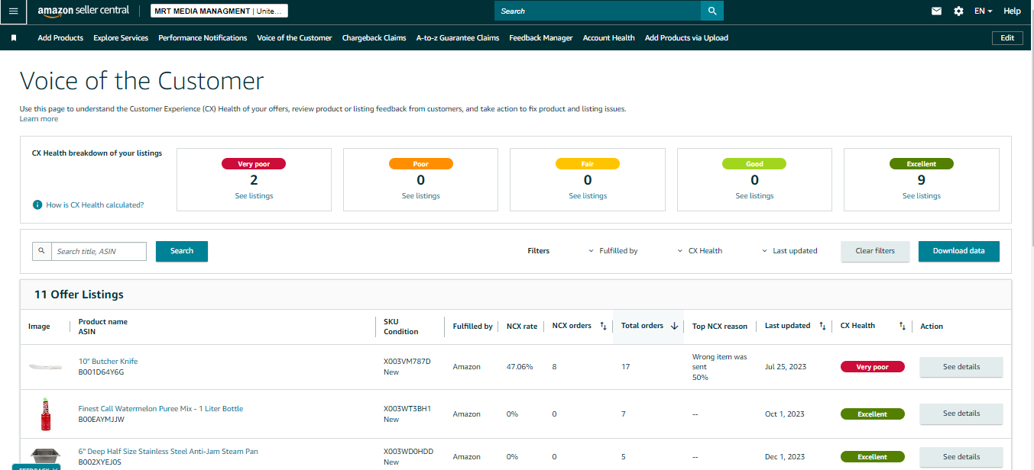Click the header Search input field
This screenshot has height=470, width=1034.
click(598, 11)
